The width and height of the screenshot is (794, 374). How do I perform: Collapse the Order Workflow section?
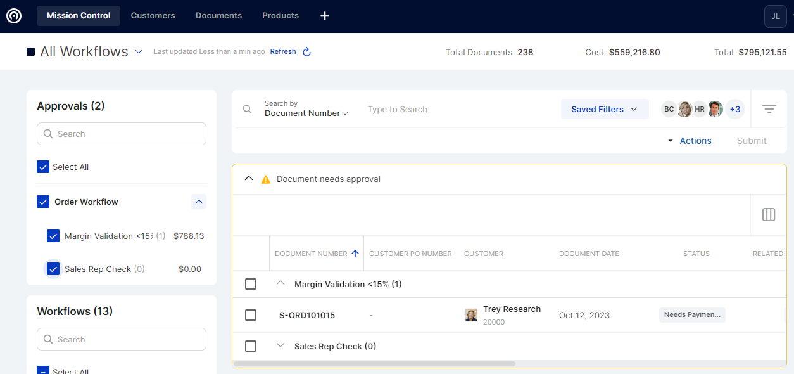point(199,202)
